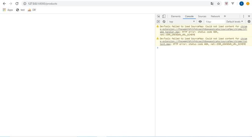Click the second warning triangle icon
The height and width of the screenshot is (137, 252).
tap(158, 38)
